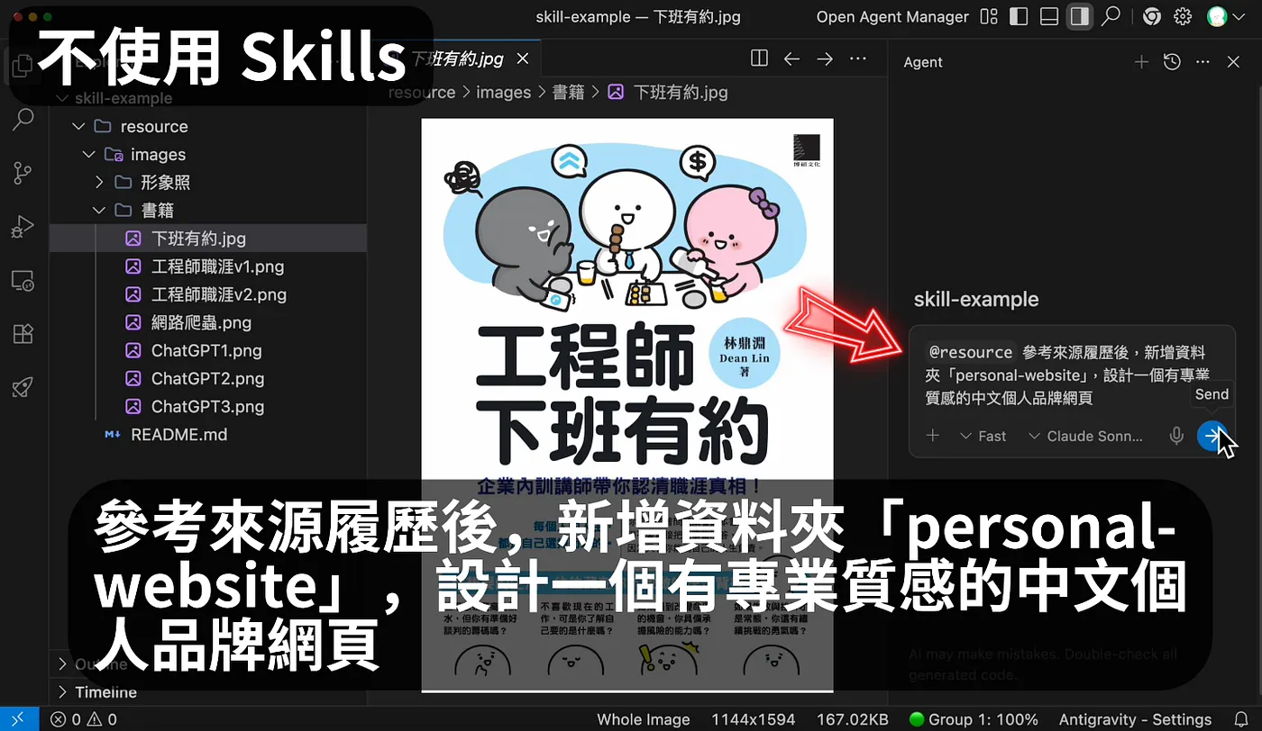
Task: Click images in the breadcrumb path
Action: coord(503,92)
